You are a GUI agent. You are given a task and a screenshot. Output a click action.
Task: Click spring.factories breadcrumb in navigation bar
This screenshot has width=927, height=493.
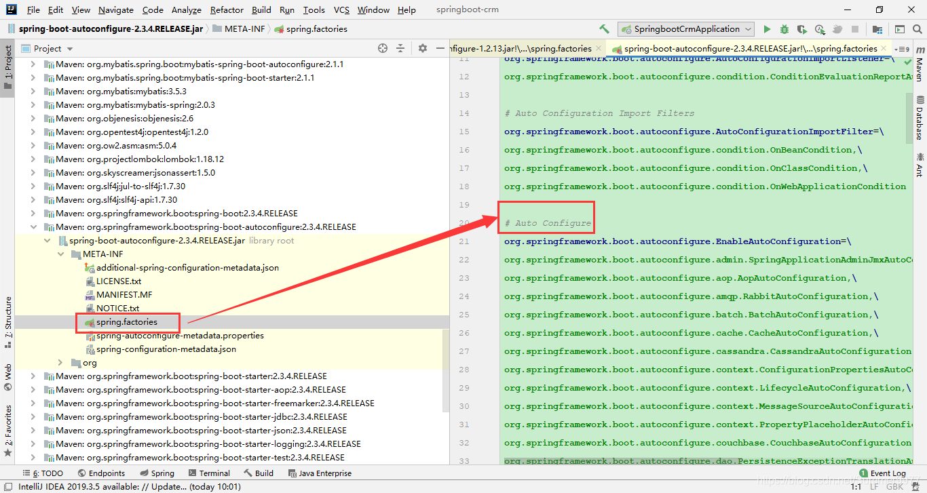point(311,29)
